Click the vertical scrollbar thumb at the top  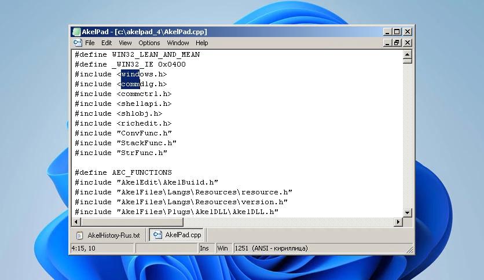pos(408,61)
